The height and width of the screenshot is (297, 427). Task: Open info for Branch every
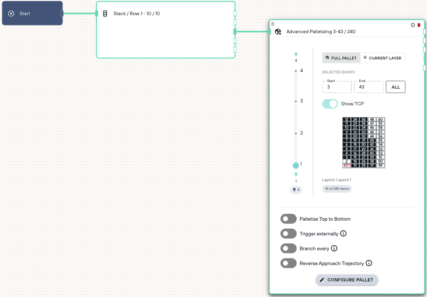point(334,248)
